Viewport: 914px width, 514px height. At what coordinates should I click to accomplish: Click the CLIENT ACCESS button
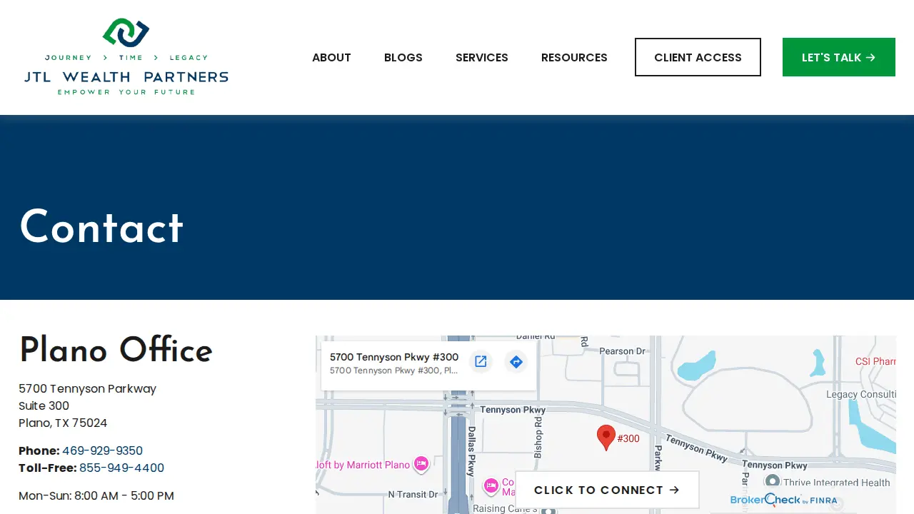pos(698,57)
